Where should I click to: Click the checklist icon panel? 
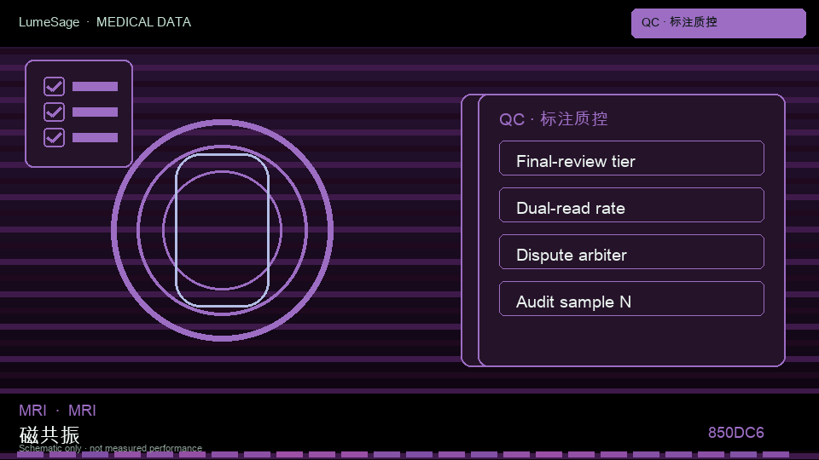78,113
